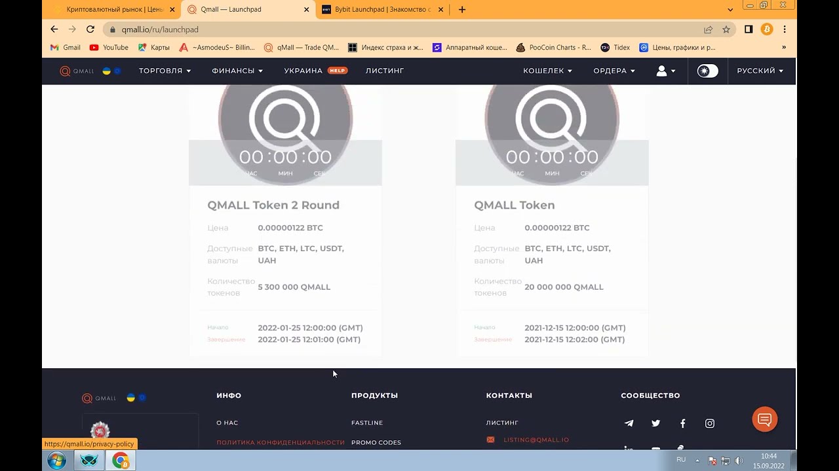Image resolution: width=839 pixels, height=471 pixels.
Task: Click the 5 300 000 QMALL value
Action: click(294, 287)
